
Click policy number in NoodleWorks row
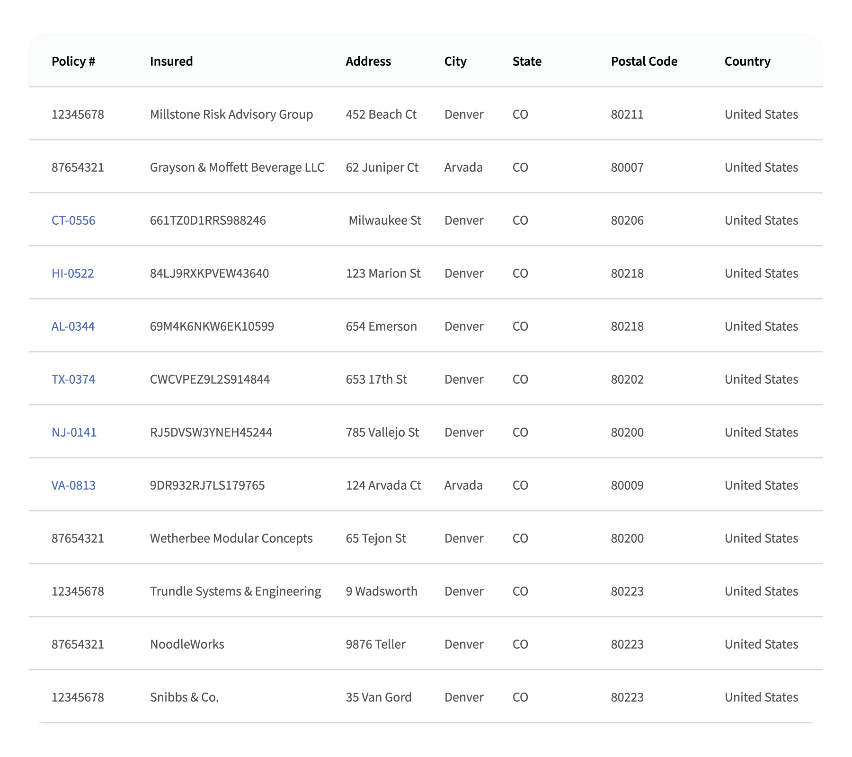(x=78, y=644)
